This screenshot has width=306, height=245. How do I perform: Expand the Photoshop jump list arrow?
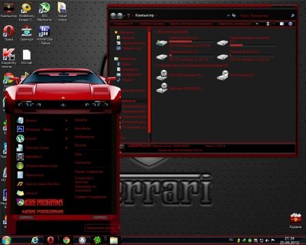pyautogui.click(x=67, y=129)
